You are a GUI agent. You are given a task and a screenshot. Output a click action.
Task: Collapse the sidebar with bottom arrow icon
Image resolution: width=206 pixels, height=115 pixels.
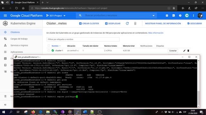[5, 105]
